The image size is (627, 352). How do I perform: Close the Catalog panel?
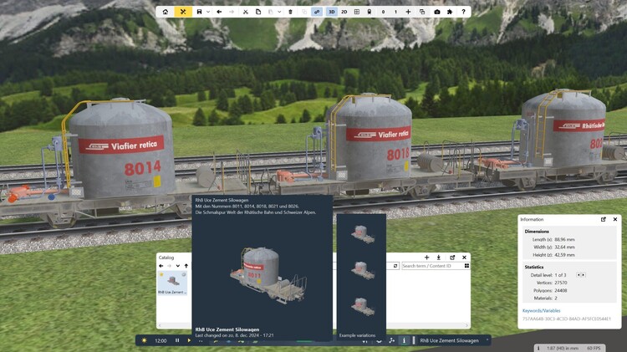tap(464, 258)
